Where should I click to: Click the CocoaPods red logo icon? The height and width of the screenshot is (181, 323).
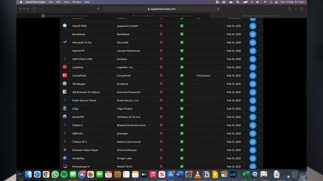tap(65, 75)
